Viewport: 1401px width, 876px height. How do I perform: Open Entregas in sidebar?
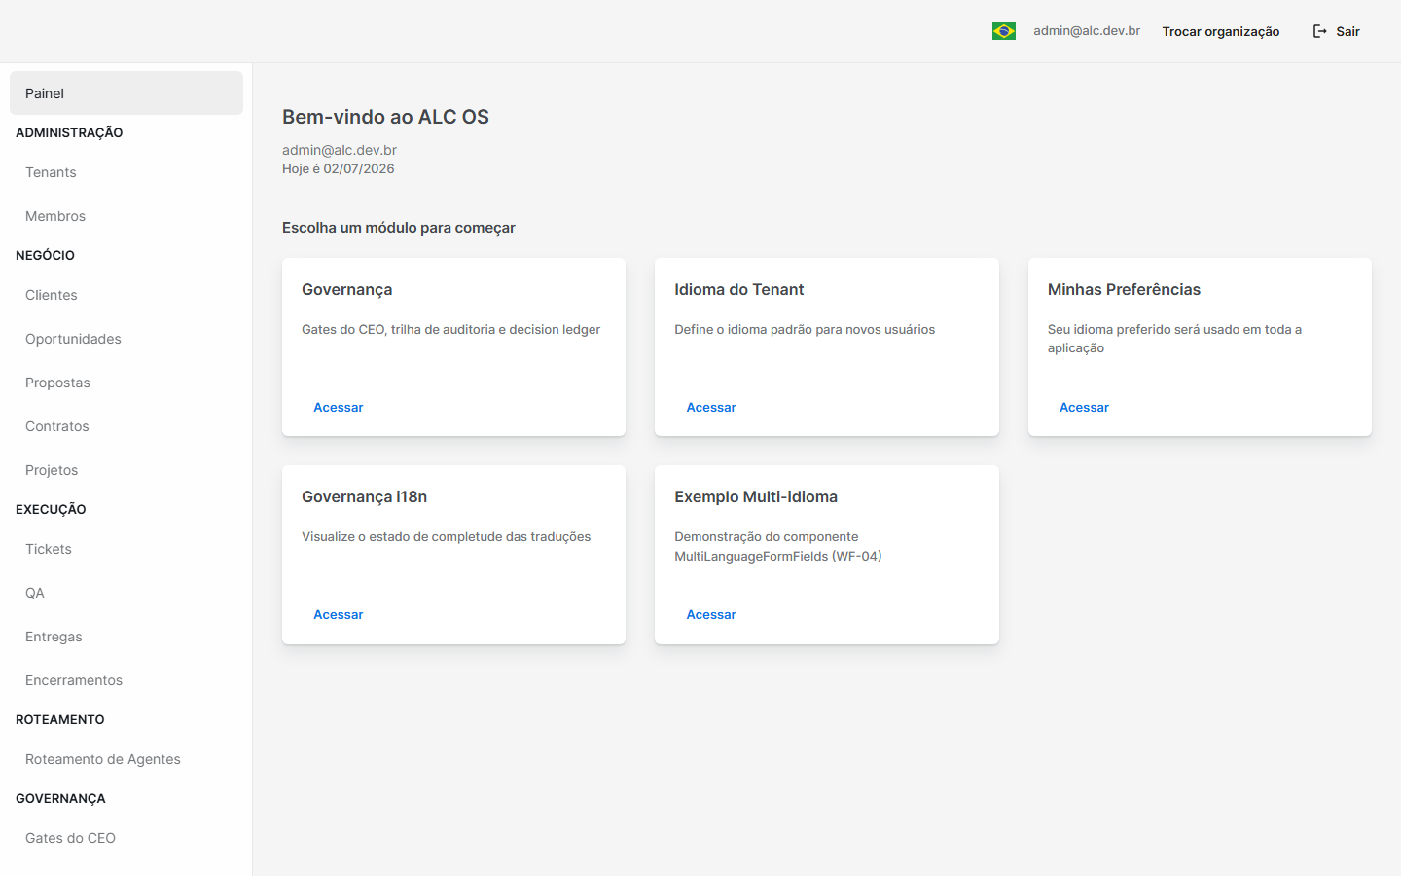(x=126, y=637)
